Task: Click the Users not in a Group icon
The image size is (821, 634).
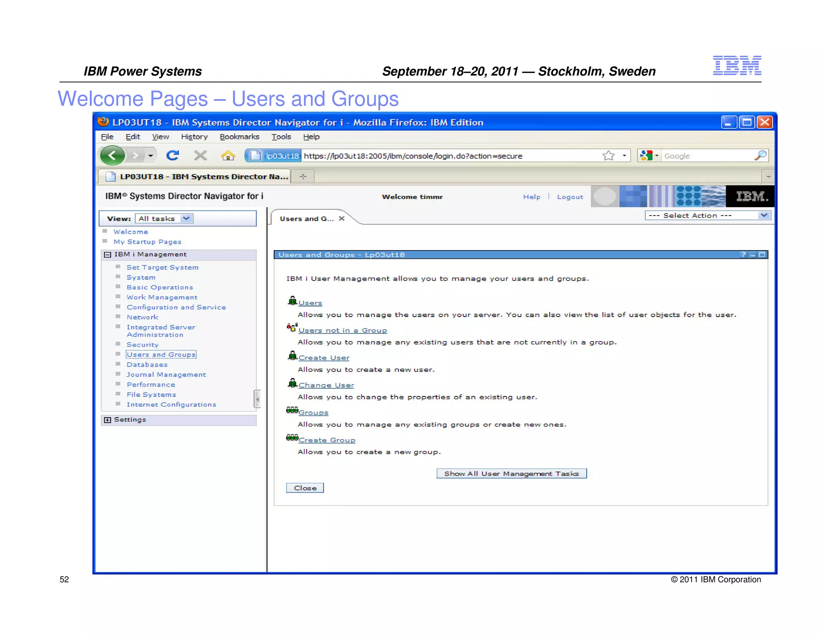Action: (292, 327)
